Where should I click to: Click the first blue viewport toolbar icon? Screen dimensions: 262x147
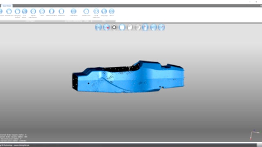[98, 27]
